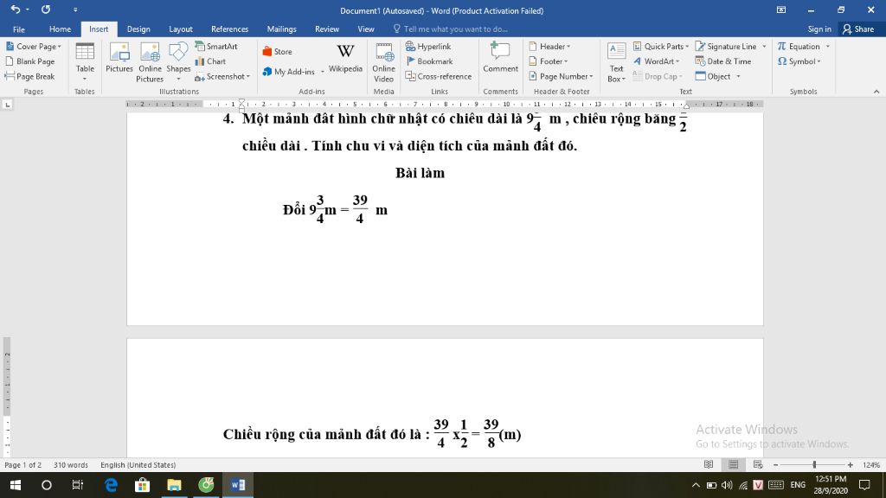Insert a SmartArt graphic
This screenshot has width=886, height=498.
[x=216, y=47]
